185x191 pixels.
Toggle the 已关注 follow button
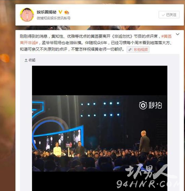(169, 15)
